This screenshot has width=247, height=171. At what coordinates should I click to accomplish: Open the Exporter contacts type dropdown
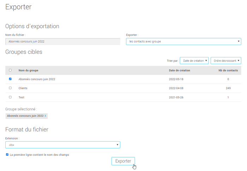[183, 41]
